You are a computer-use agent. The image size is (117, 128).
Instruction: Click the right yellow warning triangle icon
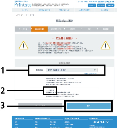coord(106,45)
